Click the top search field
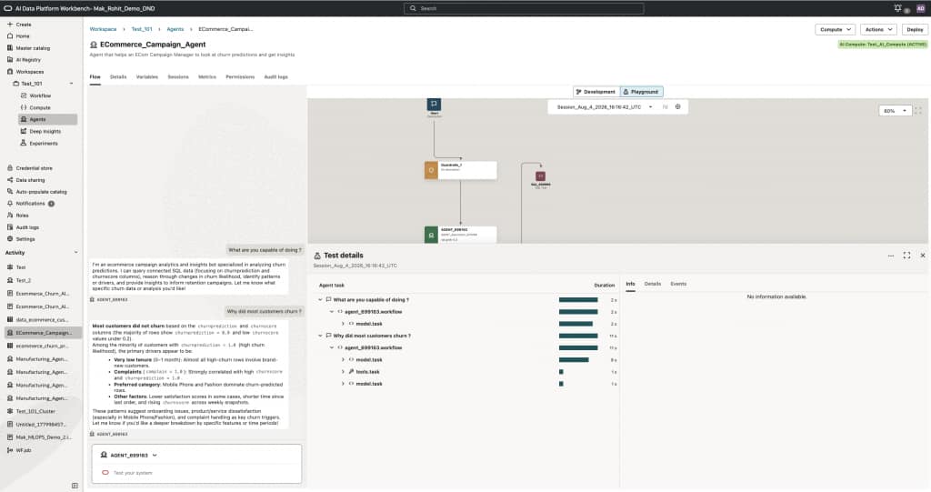Viewport: 931px width, 492px height. [525, 8]
